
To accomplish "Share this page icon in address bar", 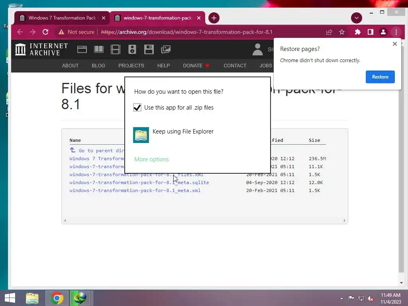I will pyautogui.click(x=329, y=32).
